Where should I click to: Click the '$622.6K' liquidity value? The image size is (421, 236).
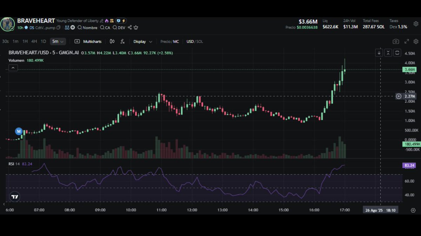point(330,27)
